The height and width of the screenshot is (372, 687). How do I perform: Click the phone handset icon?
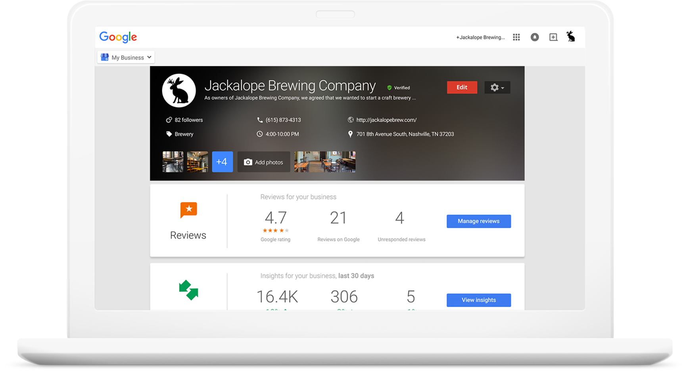[260, 120]
